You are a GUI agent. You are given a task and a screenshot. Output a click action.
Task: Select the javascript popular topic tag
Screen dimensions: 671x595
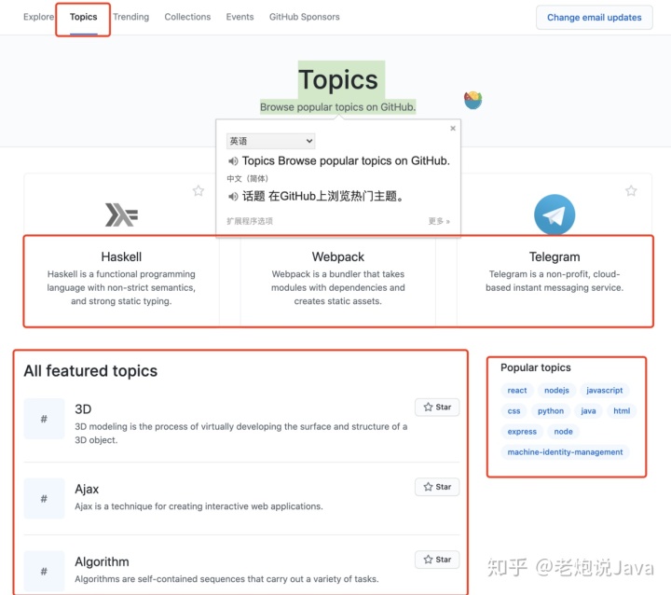pos(604,390)
